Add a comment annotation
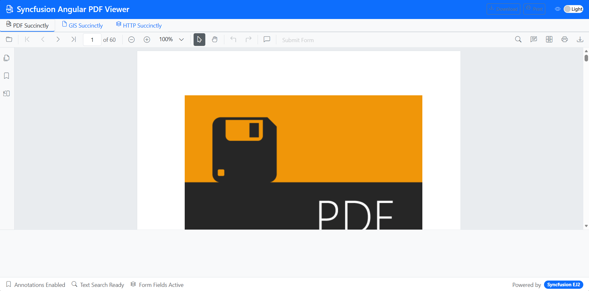Screen dimensions: 589x291 click(267, 40)
